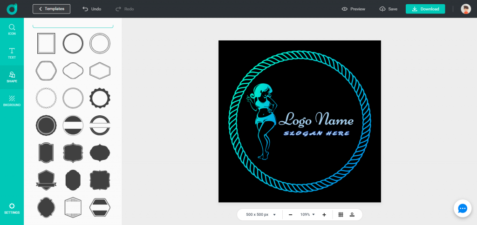Open the 109% zoom level dropdown
477x225 pixels.
click(307, 214)
